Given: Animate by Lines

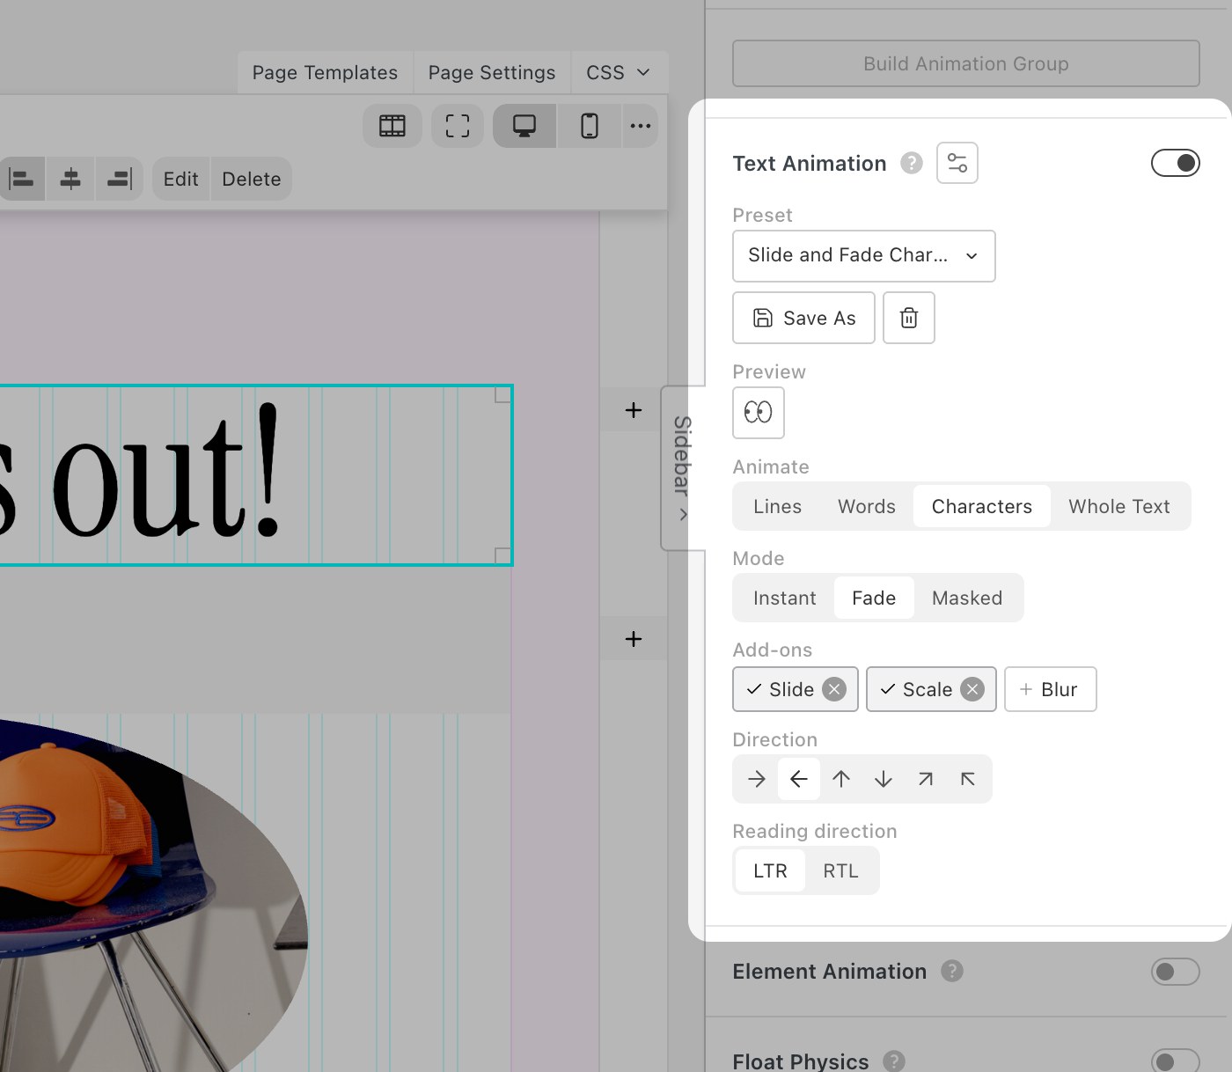Looking at the screenshot, I should point(778,506).
